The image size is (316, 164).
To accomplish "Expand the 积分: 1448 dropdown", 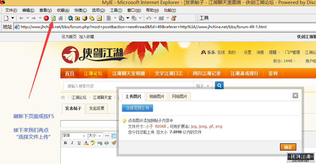I will 284,61.
